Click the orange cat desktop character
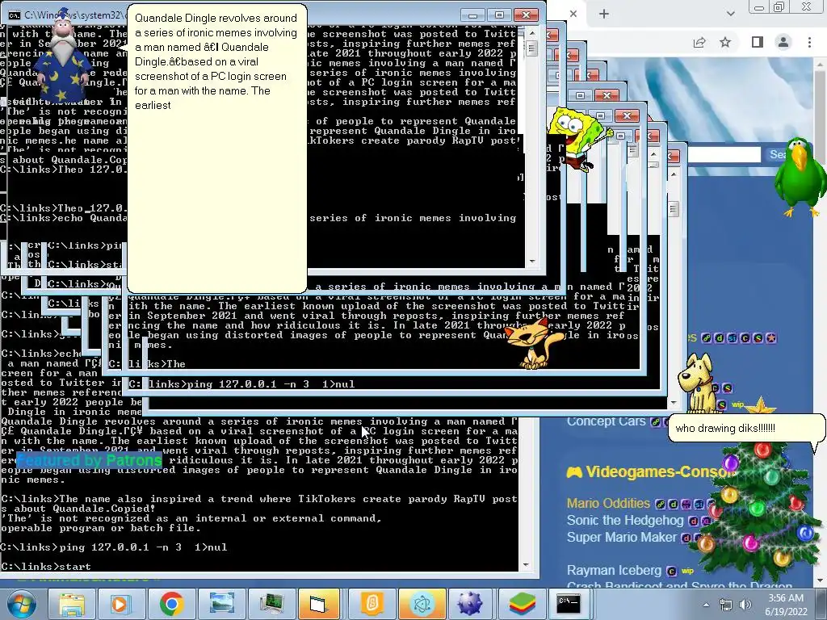The width and height of the screenshot is (827, 620). tap(531, 342)
